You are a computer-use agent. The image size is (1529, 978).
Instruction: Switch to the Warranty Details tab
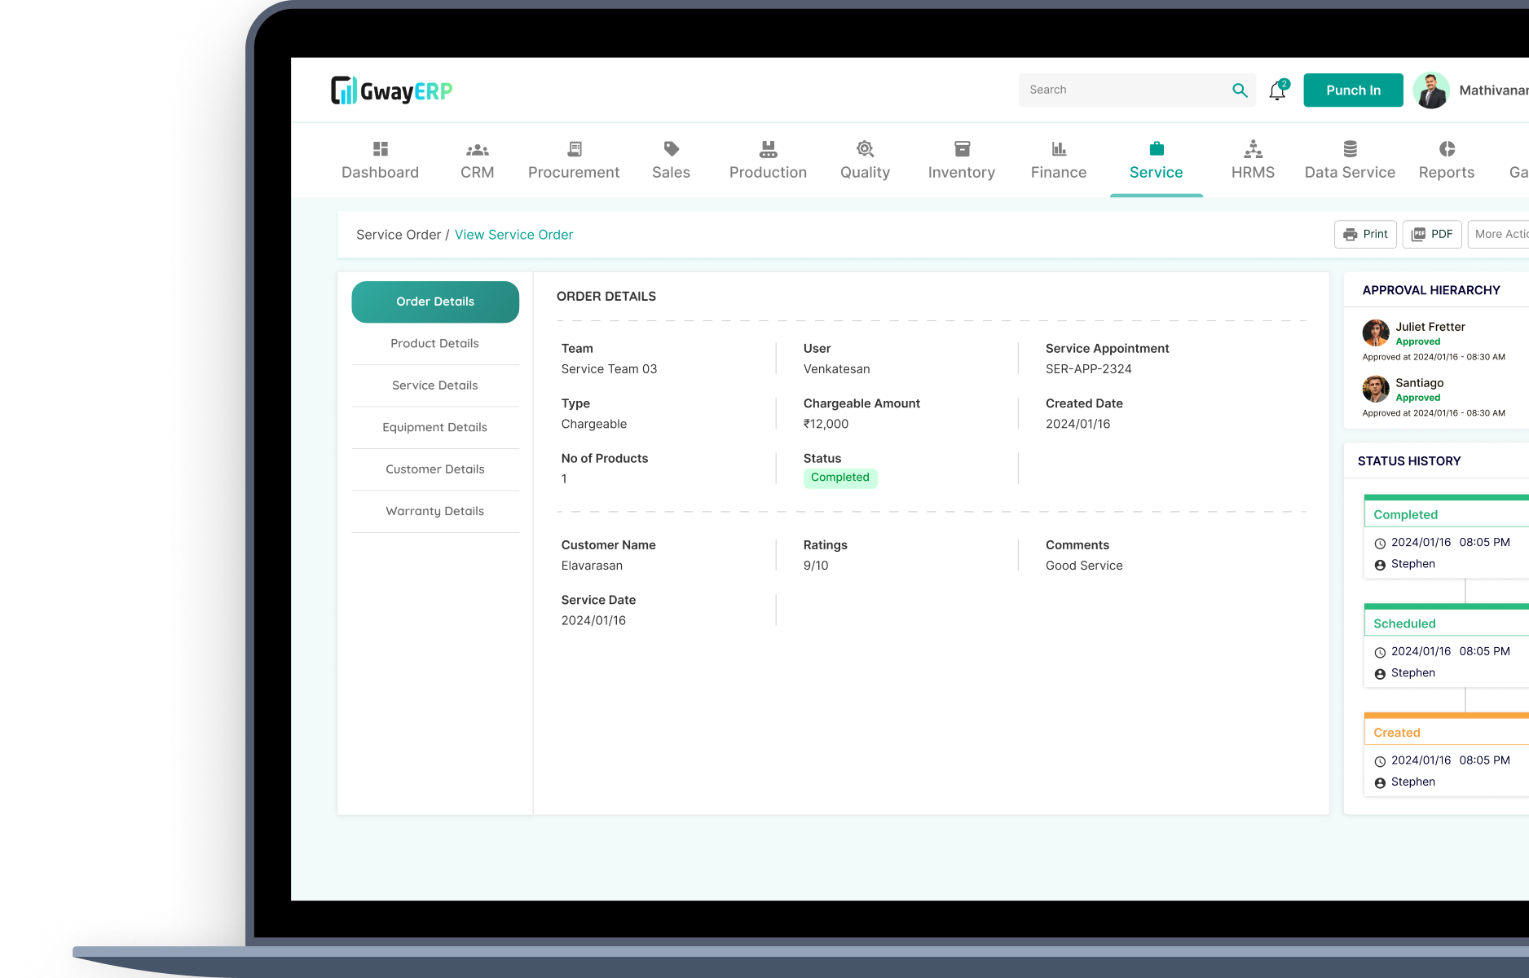(x=434, y=511)
